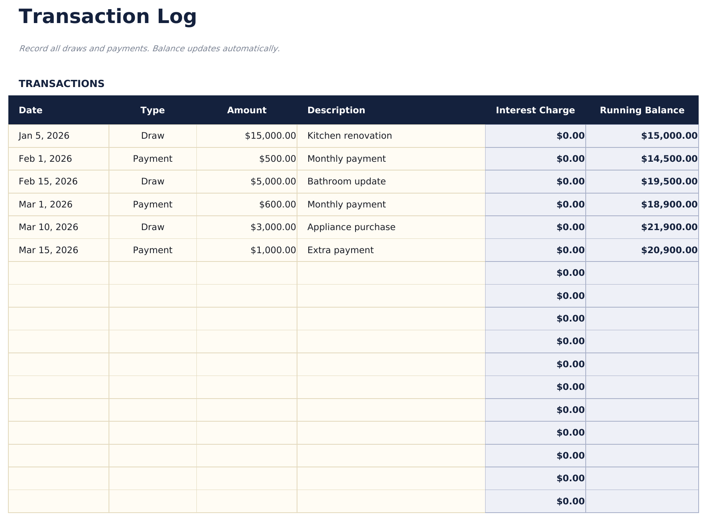707x521 pixels.
Task: Click the first empty date cell below Mar 15
Action: pyautogui.click(x=58, y=273)
